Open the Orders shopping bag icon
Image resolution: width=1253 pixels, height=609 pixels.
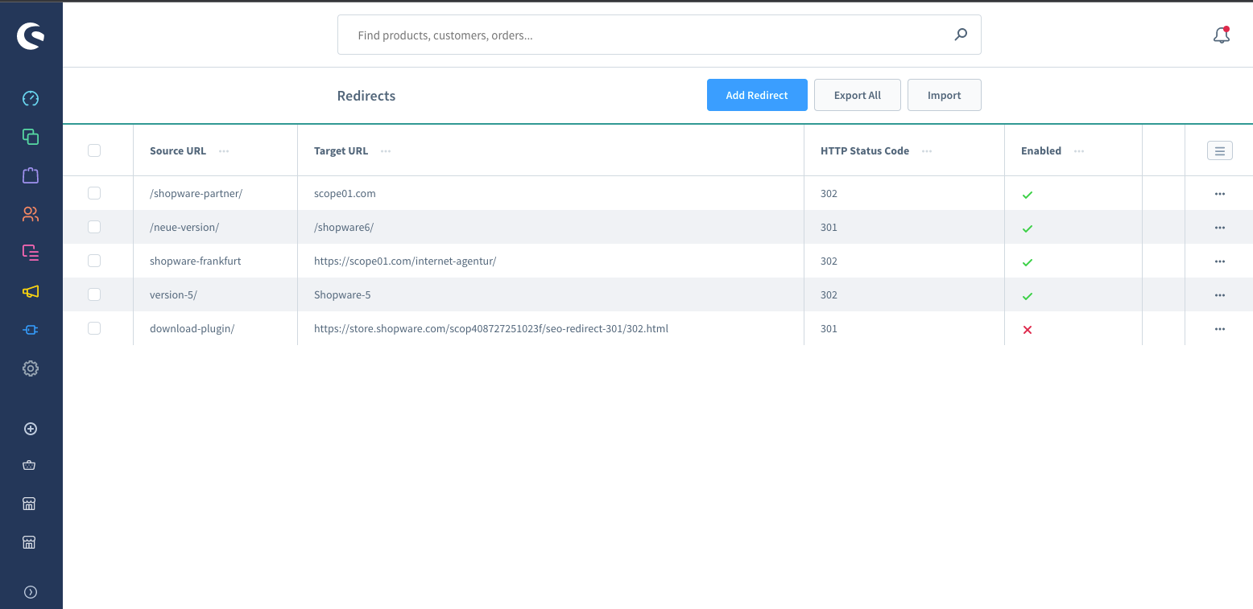tap(31, 175)
